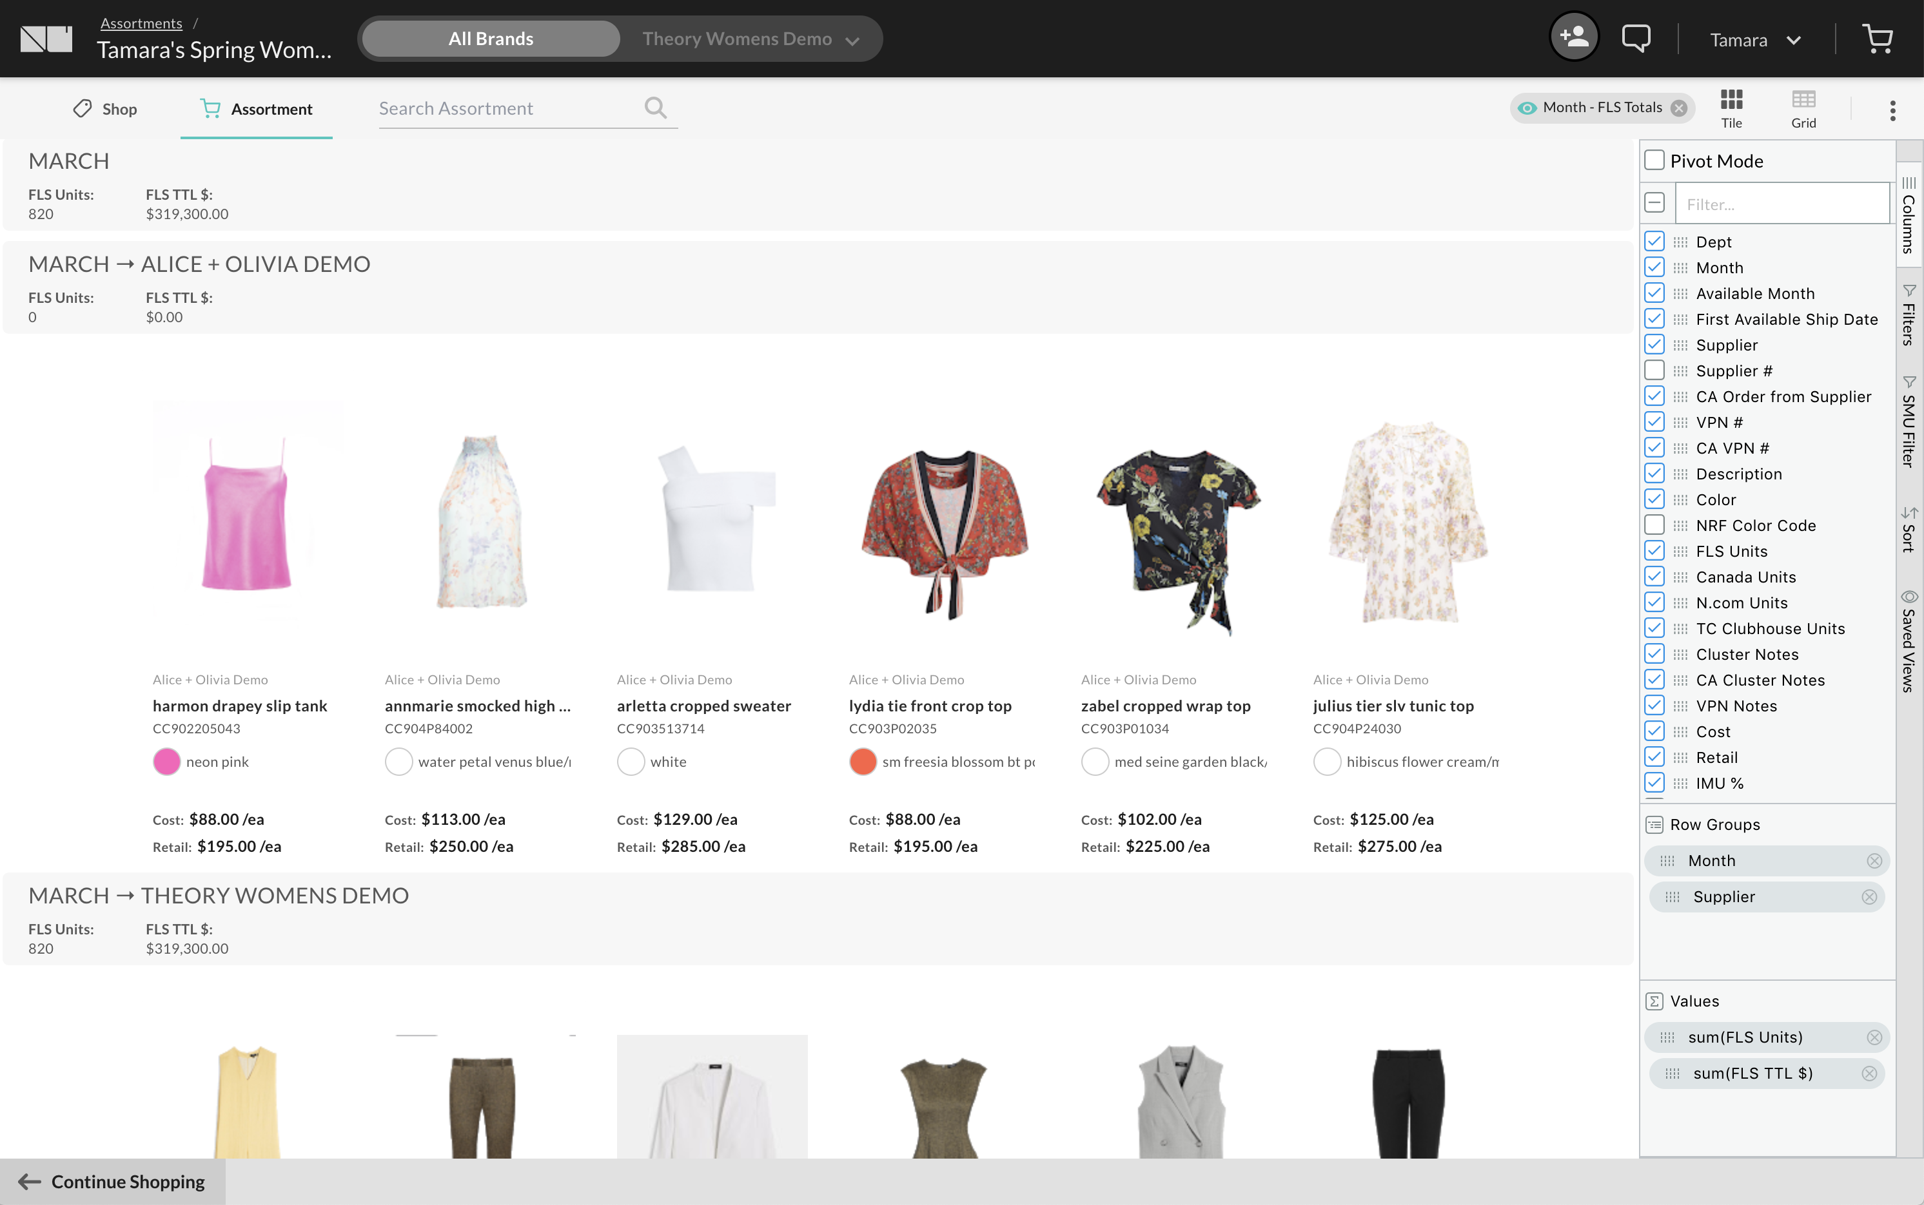
Task: Select the All Brands pill
Action: tap(491, 39)
